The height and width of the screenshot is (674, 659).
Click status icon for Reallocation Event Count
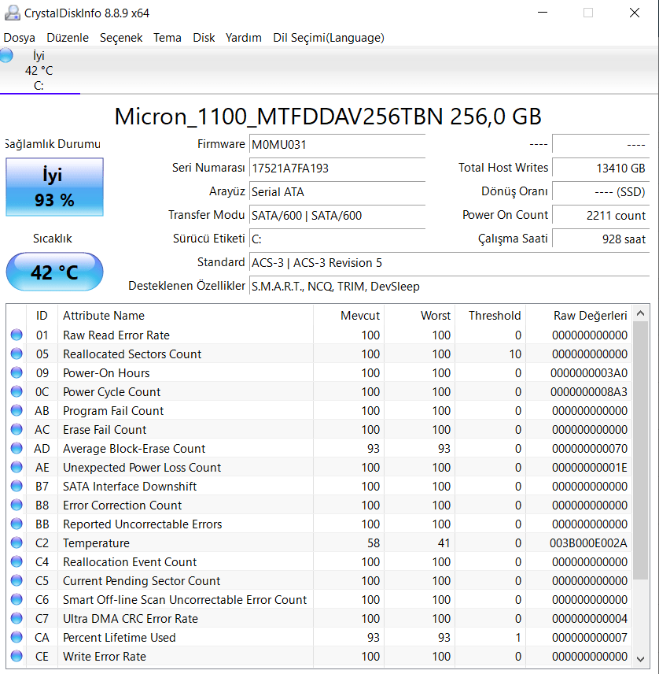17,561
